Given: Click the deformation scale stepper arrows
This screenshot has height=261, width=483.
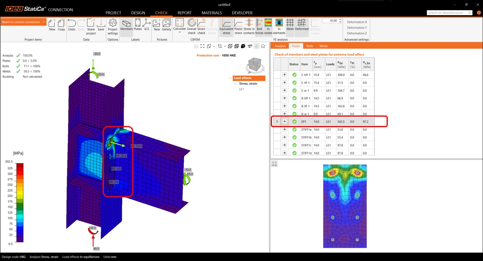Looking at the screenshot, I should click(340, 21).
